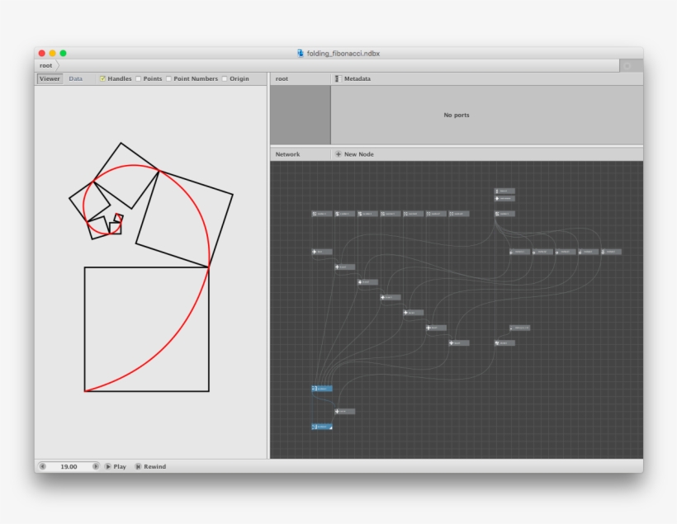Click the Metadata button label
Screen dimensions: 677x524
(357, 79)
